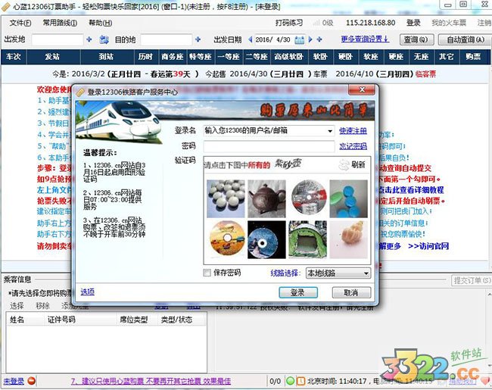This screenshot has width=492, height=390.
Task: Go to previous departure date arrow
Action: (250, 39)
